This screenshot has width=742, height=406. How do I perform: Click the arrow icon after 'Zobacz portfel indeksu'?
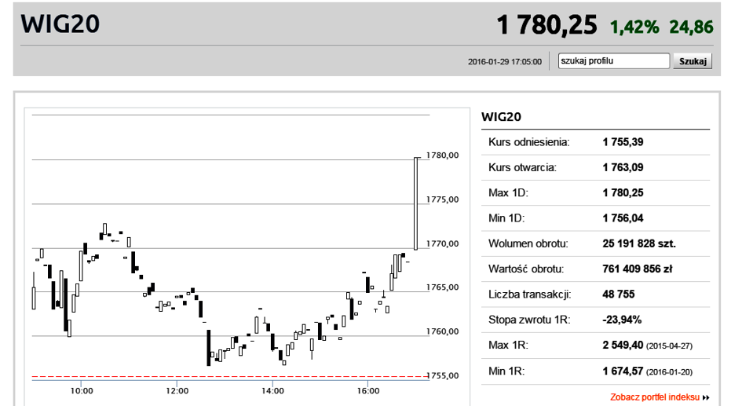706,397
